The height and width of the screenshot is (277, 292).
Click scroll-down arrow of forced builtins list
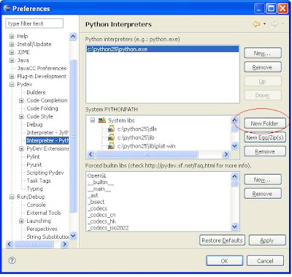click(x=234, y=227)
